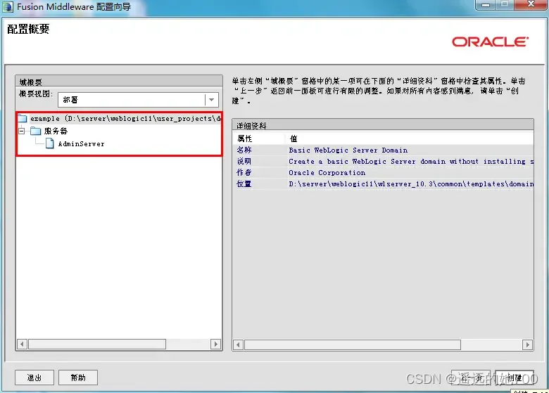This screenshot has height=393, width=549.
Task: Click value starting 'Create a basic WebLogic Server'
Action: 411,162
